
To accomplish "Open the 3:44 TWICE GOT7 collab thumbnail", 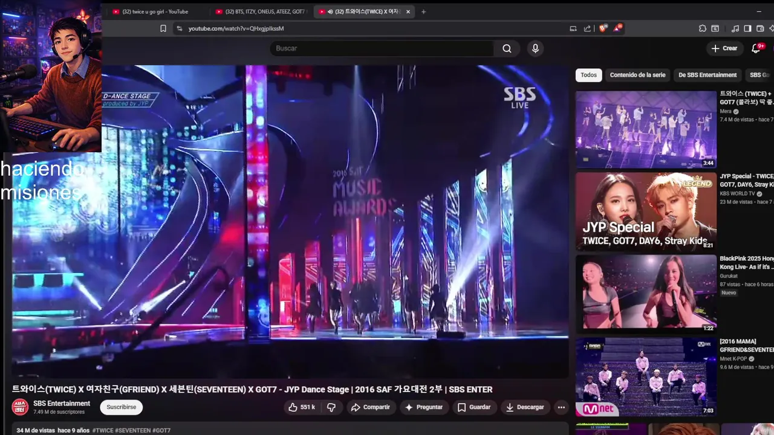I will pos(646,129).
